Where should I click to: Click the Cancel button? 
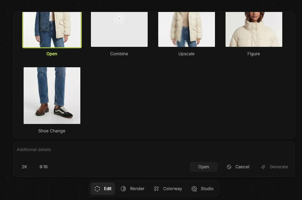(x=238, y=167)
